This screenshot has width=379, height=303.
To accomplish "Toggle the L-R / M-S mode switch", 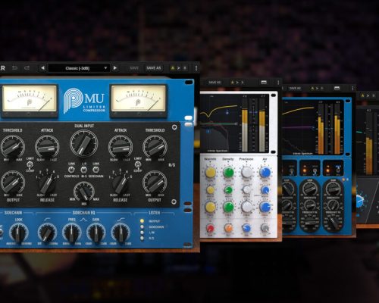I will click(x=84, y=170).
